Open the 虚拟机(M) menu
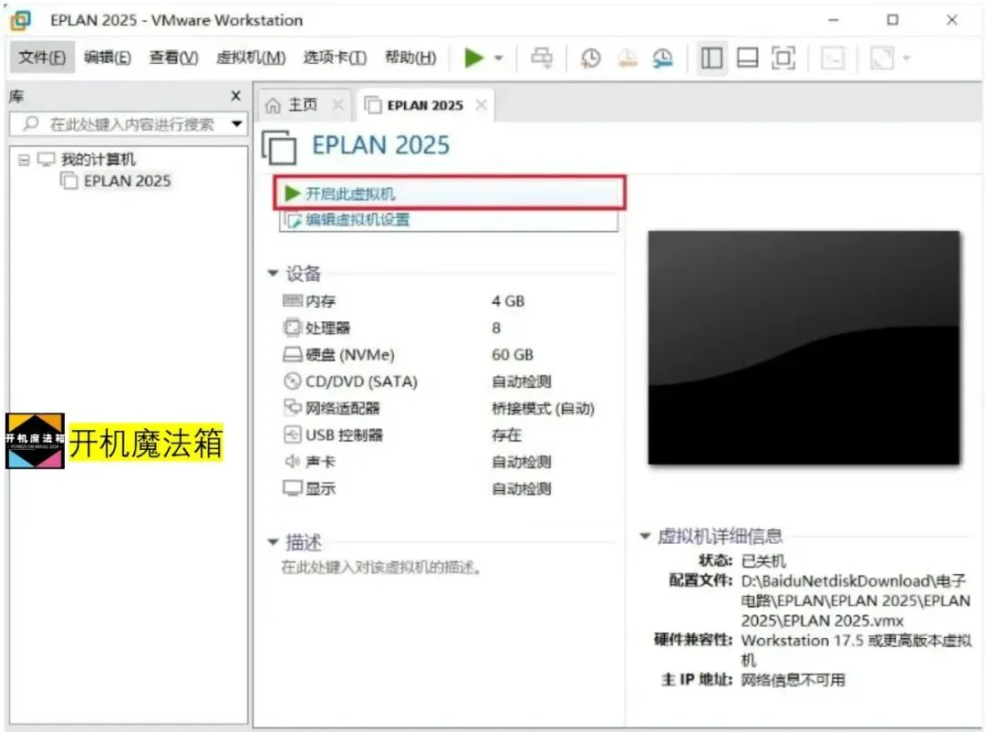Screen dimensions: 985x732 point(251,58)
